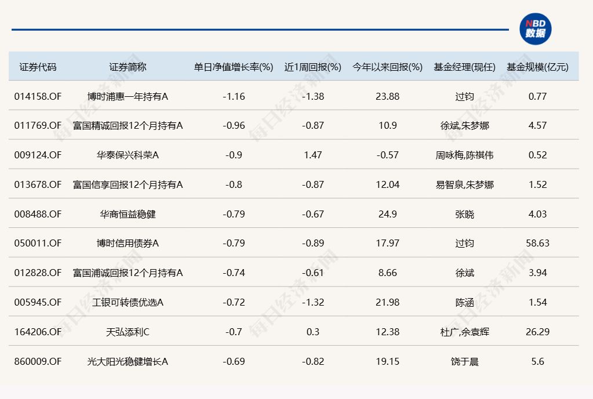Click the 近1周回报(%) column header
This screenshot has height=399, width=593.
pyautogui.click(x=313, y=67)
